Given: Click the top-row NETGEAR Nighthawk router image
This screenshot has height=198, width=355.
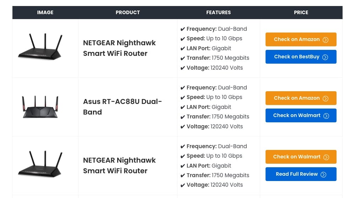Looking at the screenshot, I should (40, 47).
